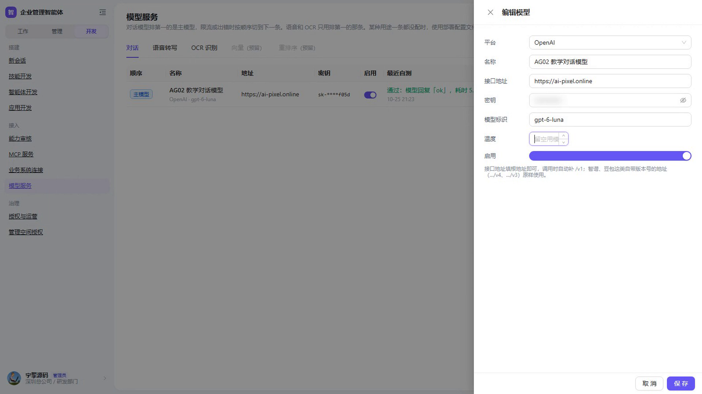
Task: Switch to the 管理 sidebar tab
Action: point(57,31)
